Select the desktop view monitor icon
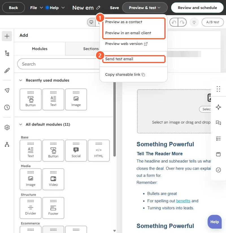226x233 pixels. point(91,22)
